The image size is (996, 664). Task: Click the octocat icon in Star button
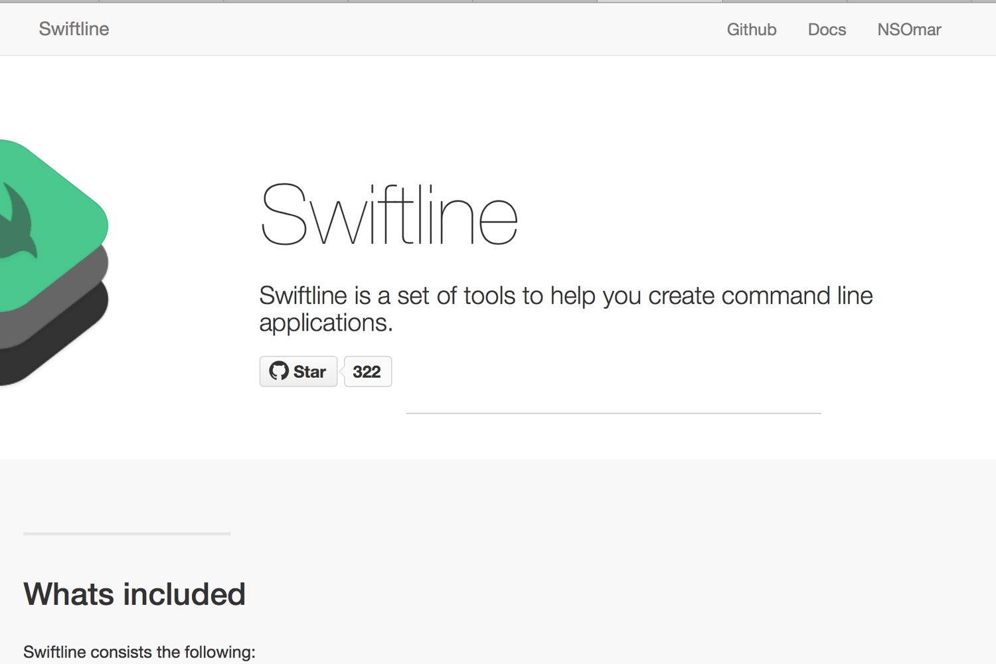(279, 371)
